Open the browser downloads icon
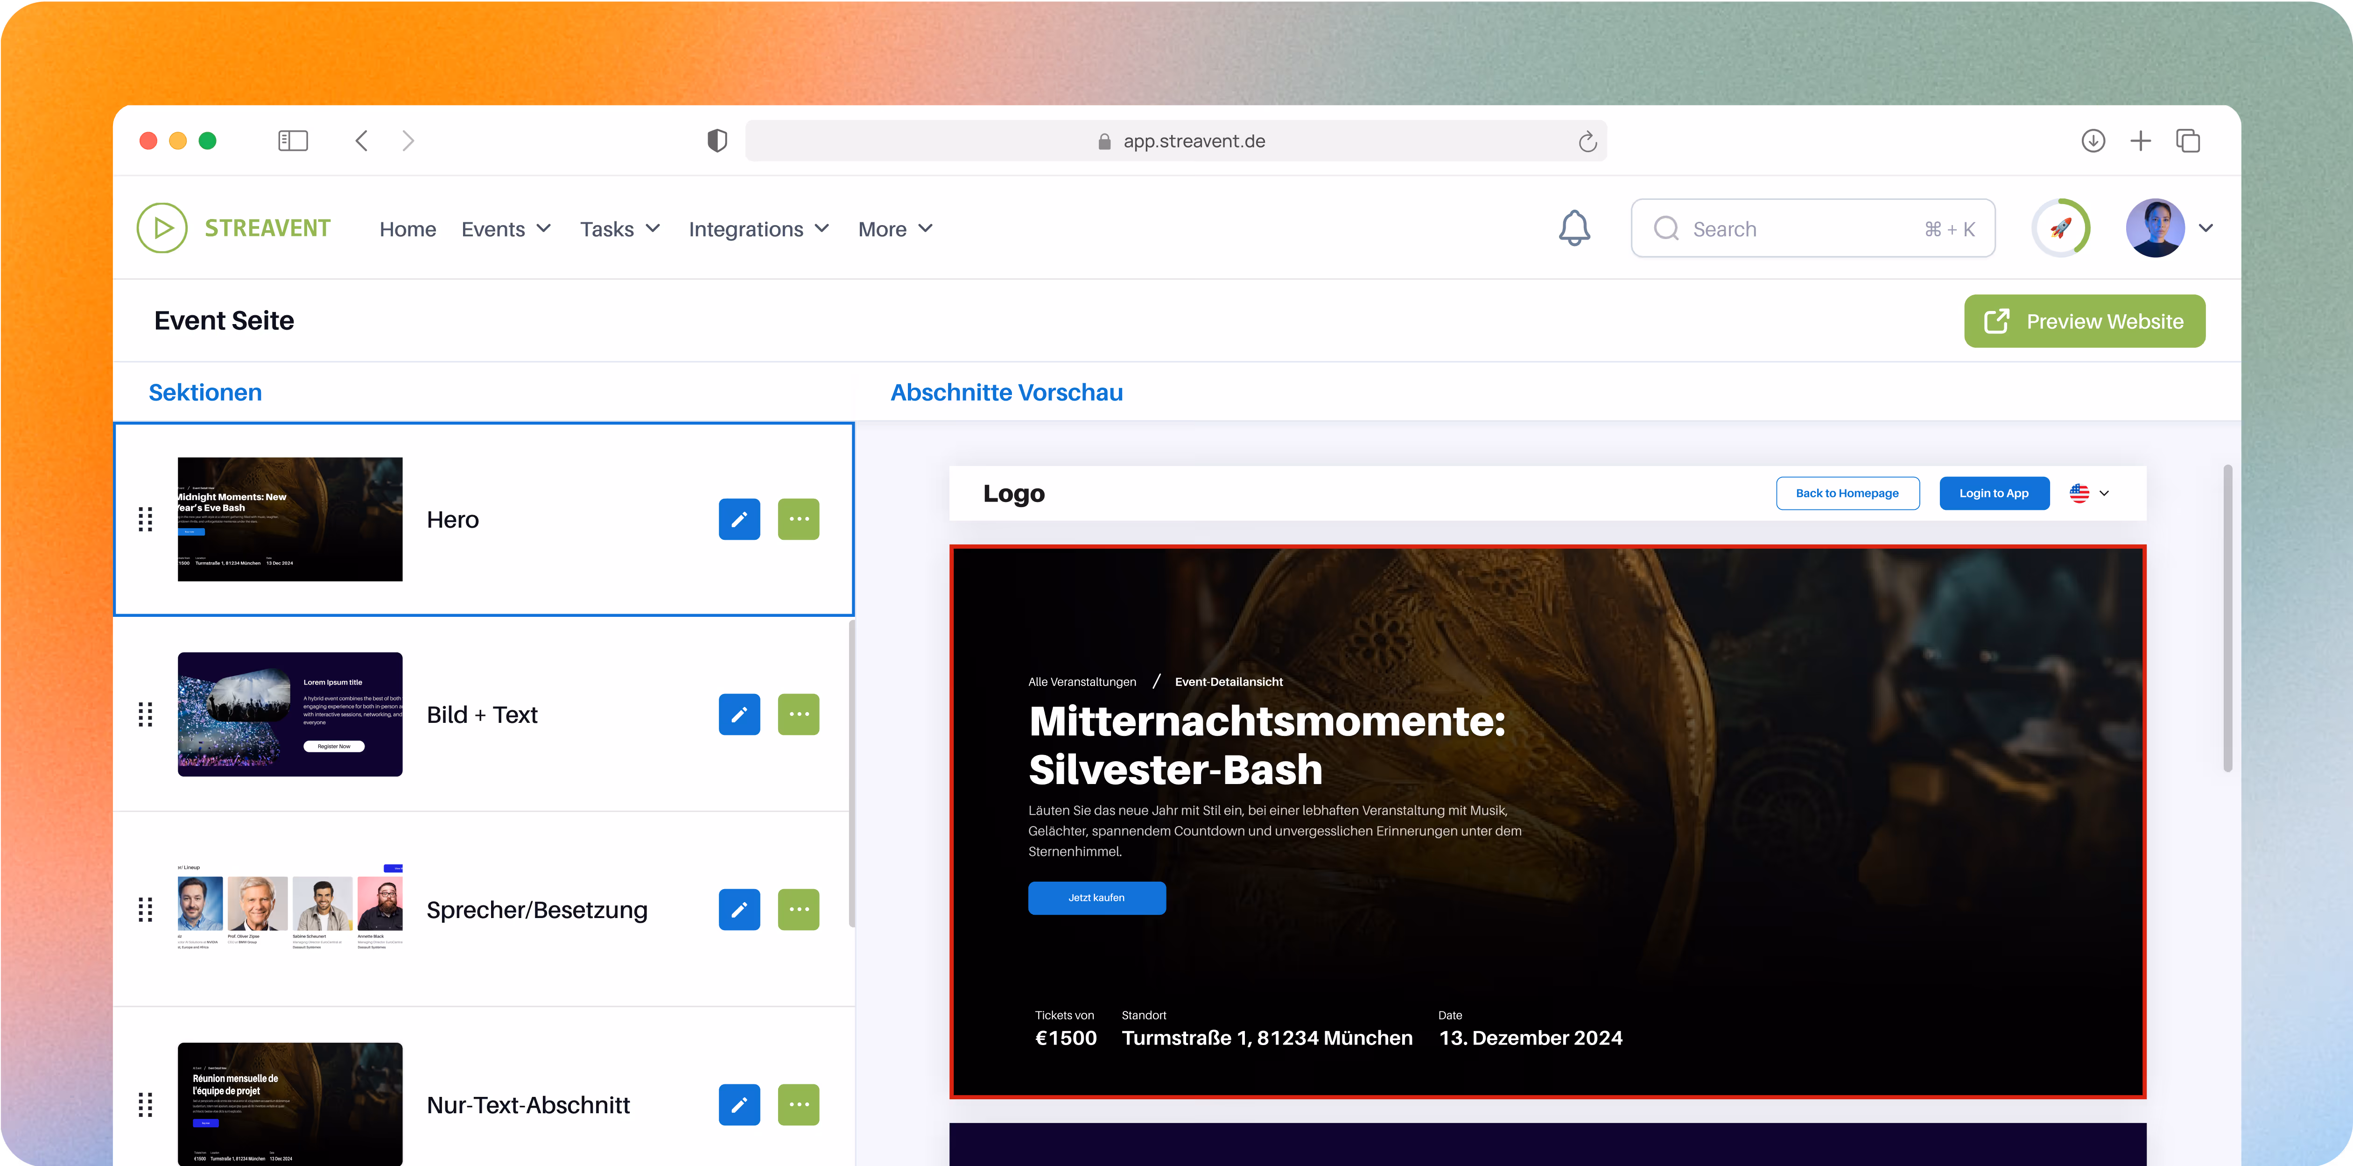2353x1166 pixels. coord(2093,141)
